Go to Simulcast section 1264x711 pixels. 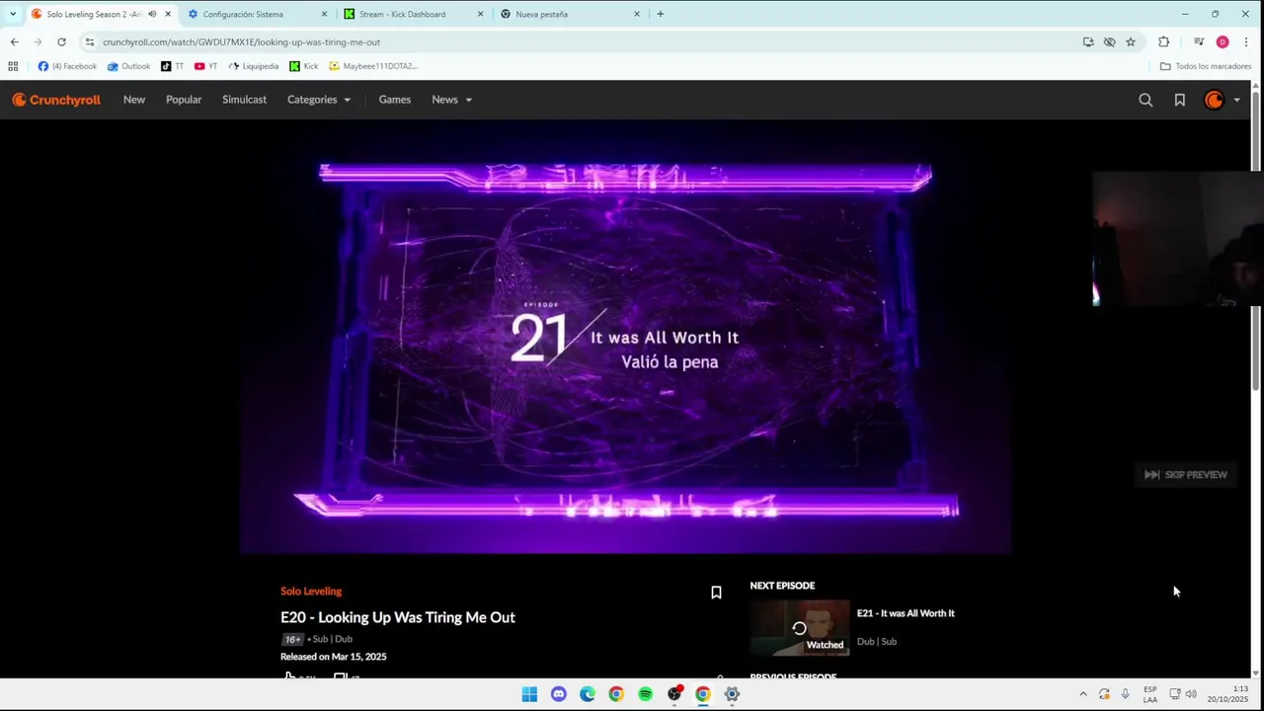244,100
